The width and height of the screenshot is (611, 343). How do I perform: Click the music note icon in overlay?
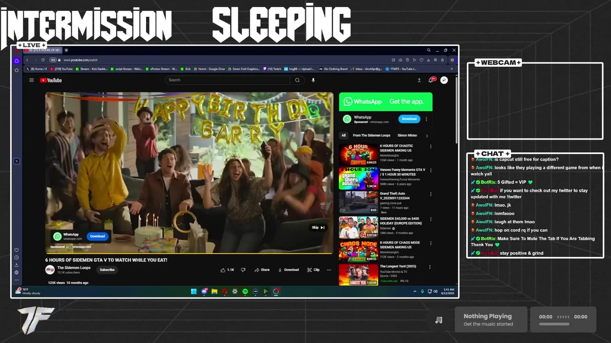[x=439, y=320]
